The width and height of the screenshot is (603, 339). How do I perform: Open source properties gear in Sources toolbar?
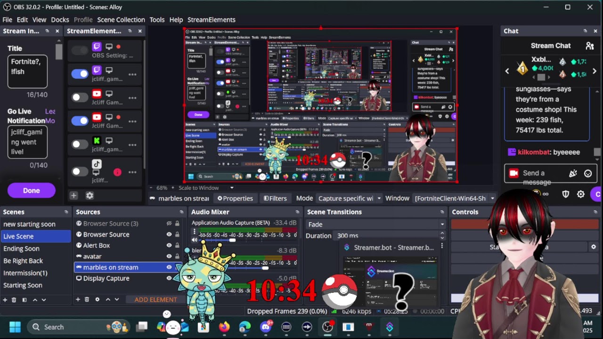point(98,299)
